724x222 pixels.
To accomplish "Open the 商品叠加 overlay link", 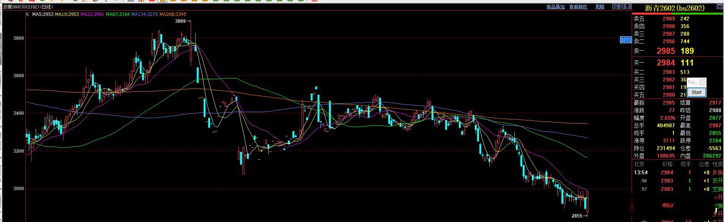I will 555,7.
